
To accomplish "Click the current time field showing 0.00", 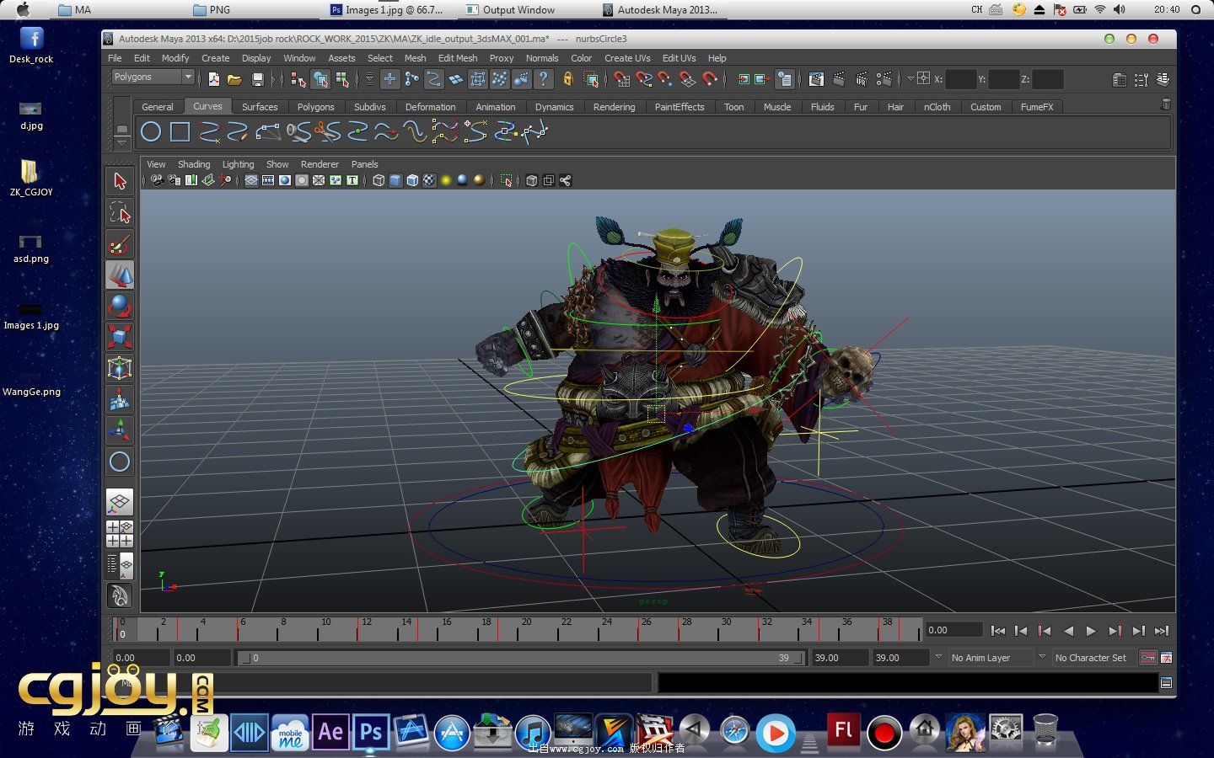I will point(954,630).
